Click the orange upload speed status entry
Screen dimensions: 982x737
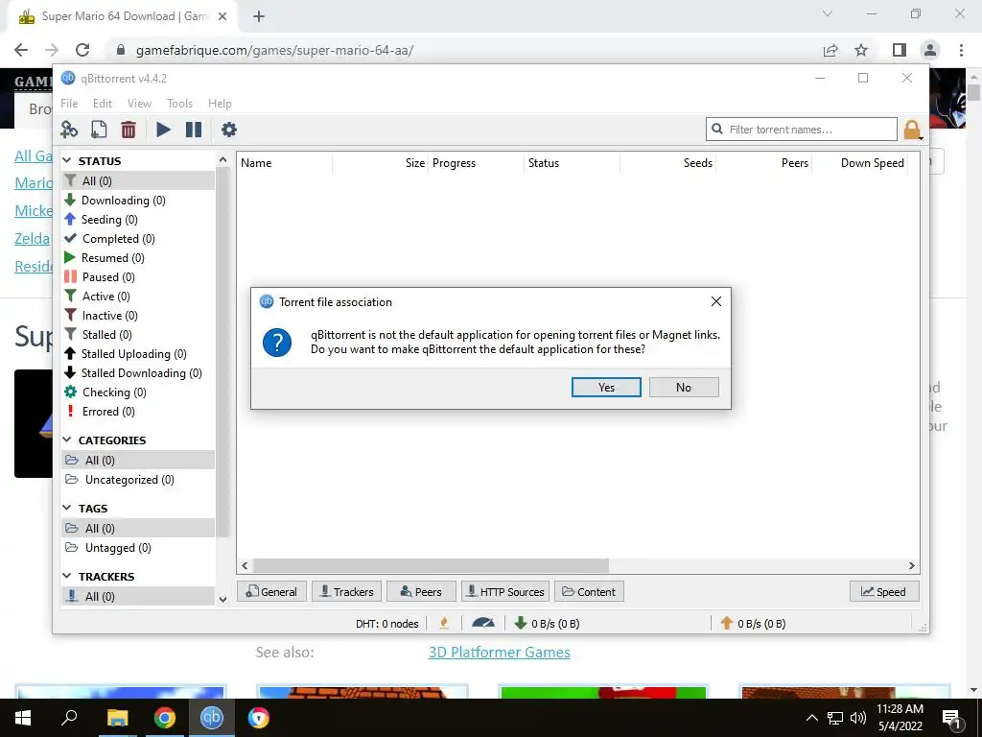coord(753,623)
